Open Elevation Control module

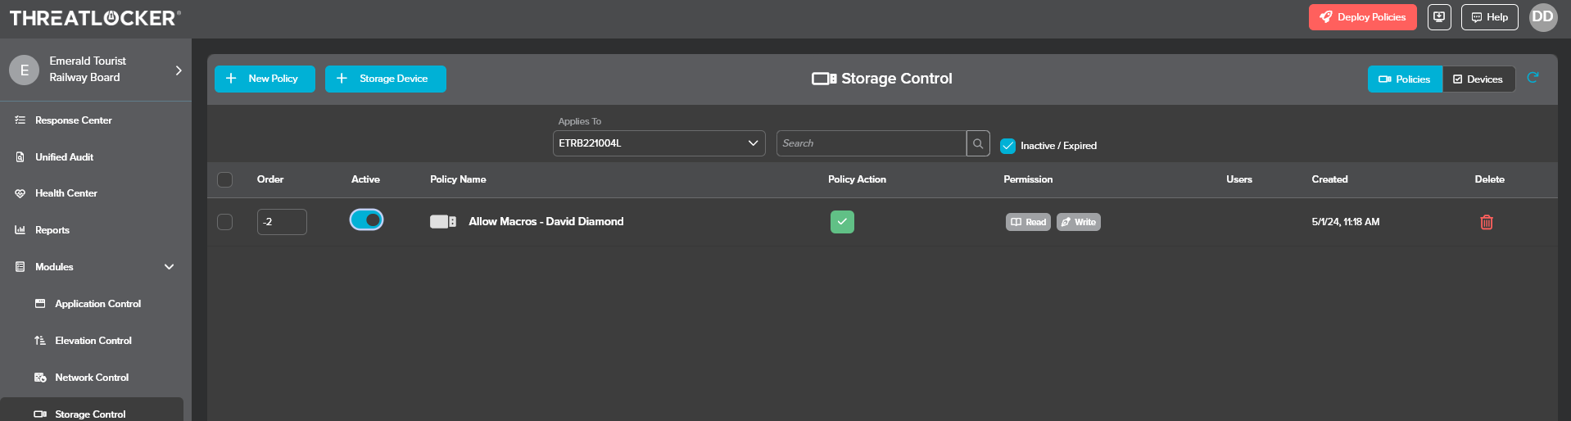[x=93, y=341]
